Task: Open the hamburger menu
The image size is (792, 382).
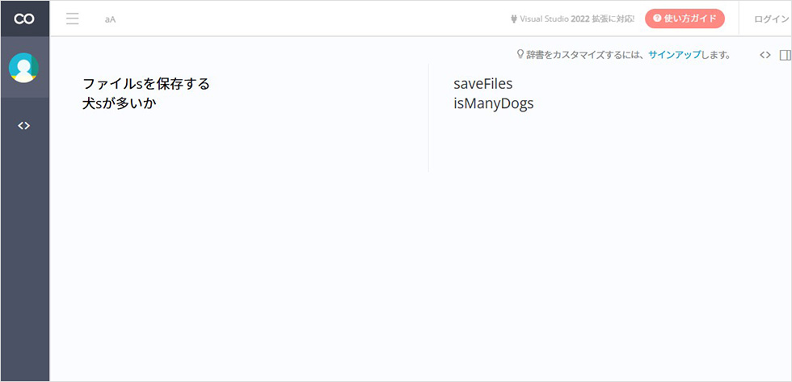Action: coord(73,19)
